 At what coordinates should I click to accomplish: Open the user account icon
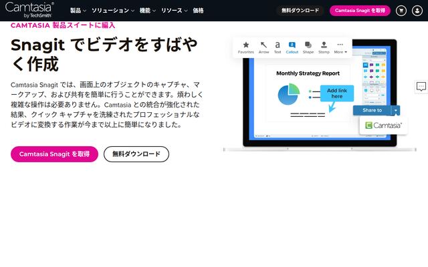coord(417,11)
